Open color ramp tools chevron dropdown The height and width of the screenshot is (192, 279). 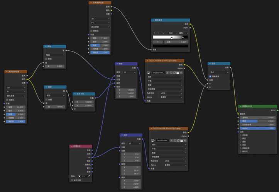[x=163, y=33]
